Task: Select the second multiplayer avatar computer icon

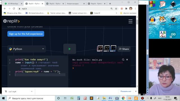Action: click(107, 48)
